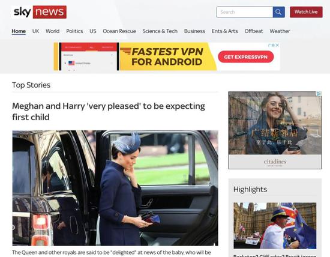The image size is (330, 257).
Task: Go to the World section
Action: click(52, 31)
